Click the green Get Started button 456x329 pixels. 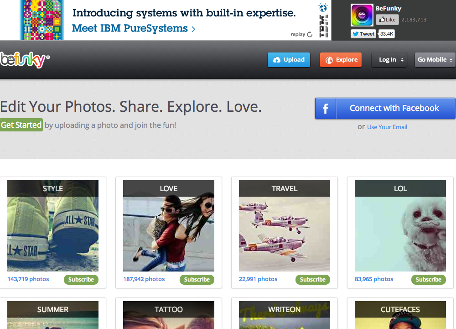(21, 125)
